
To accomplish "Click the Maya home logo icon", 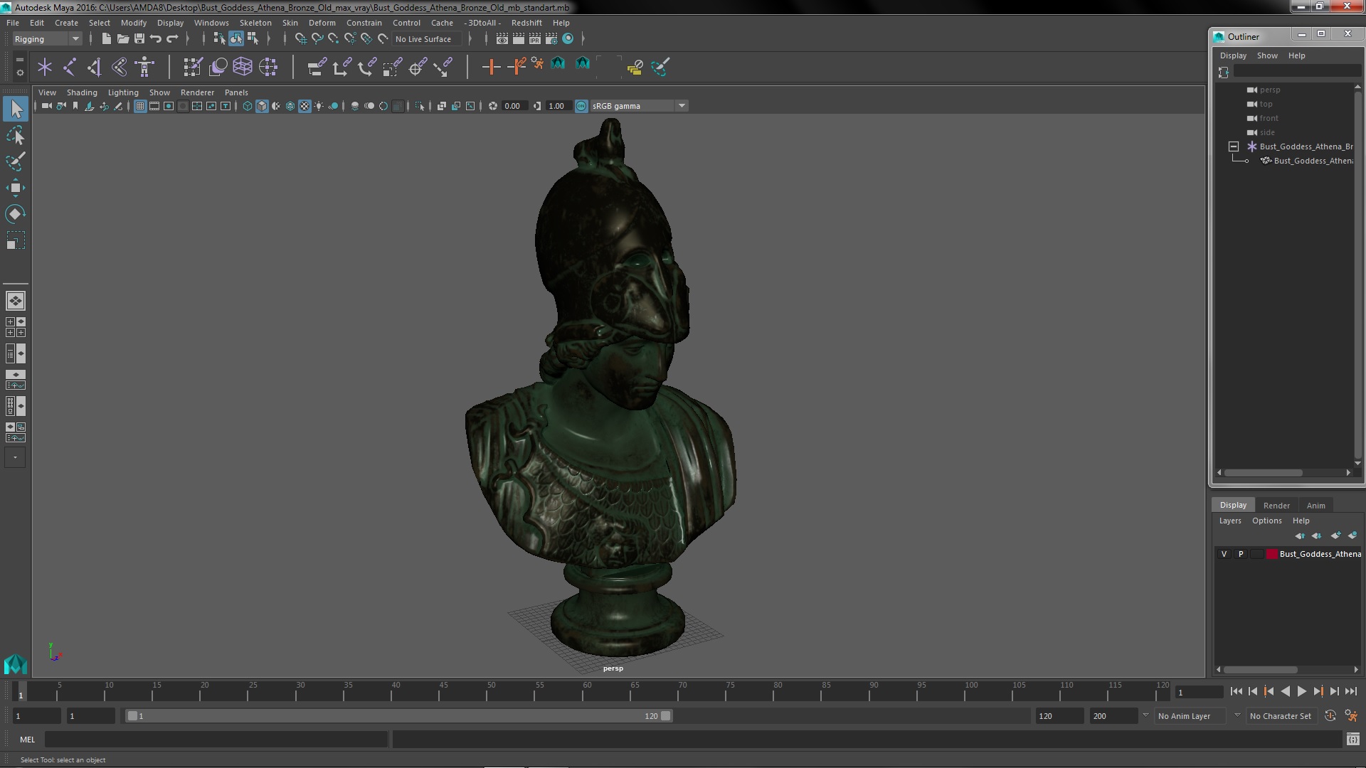I will [16, 664].
